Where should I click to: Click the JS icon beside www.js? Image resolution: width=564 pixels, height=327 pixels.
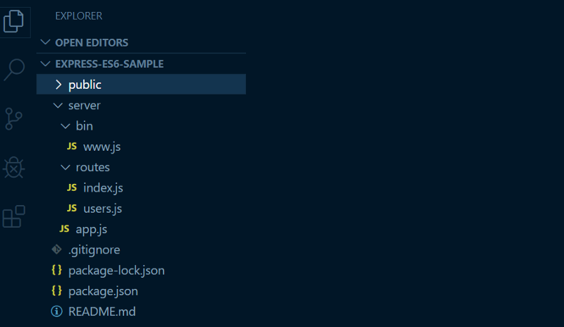pos(72,146)
